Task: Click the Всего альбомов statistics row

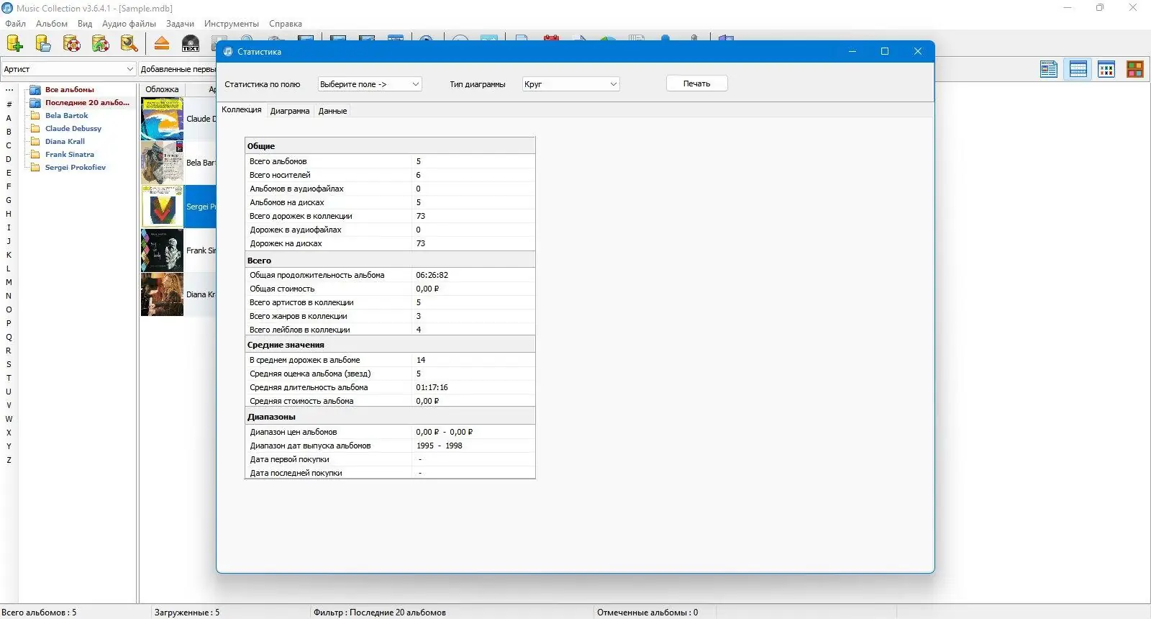Action: coord(390,161)
